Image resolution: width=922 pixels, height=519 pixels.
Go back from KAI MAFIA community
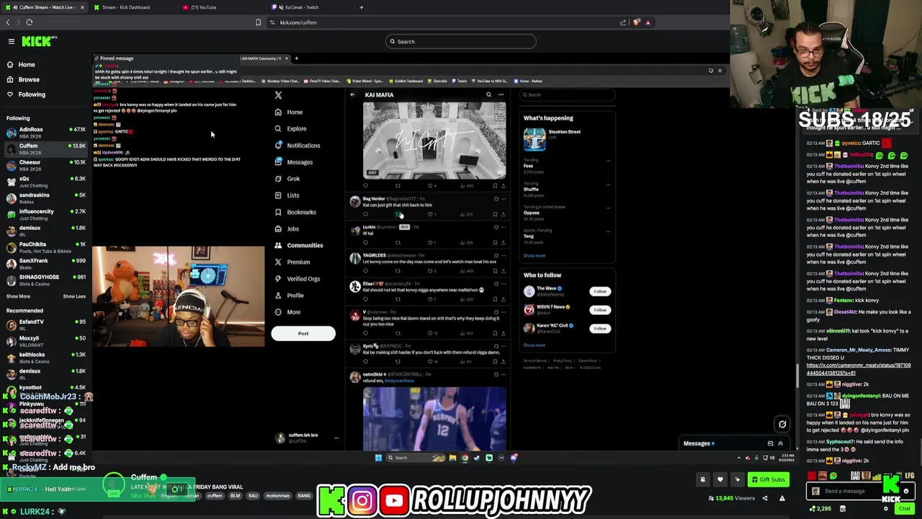click(x=352, y=95)
